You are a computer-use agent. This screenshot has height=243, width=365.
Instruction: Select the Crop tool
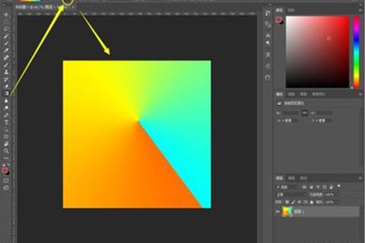click(x=6, y=43)
